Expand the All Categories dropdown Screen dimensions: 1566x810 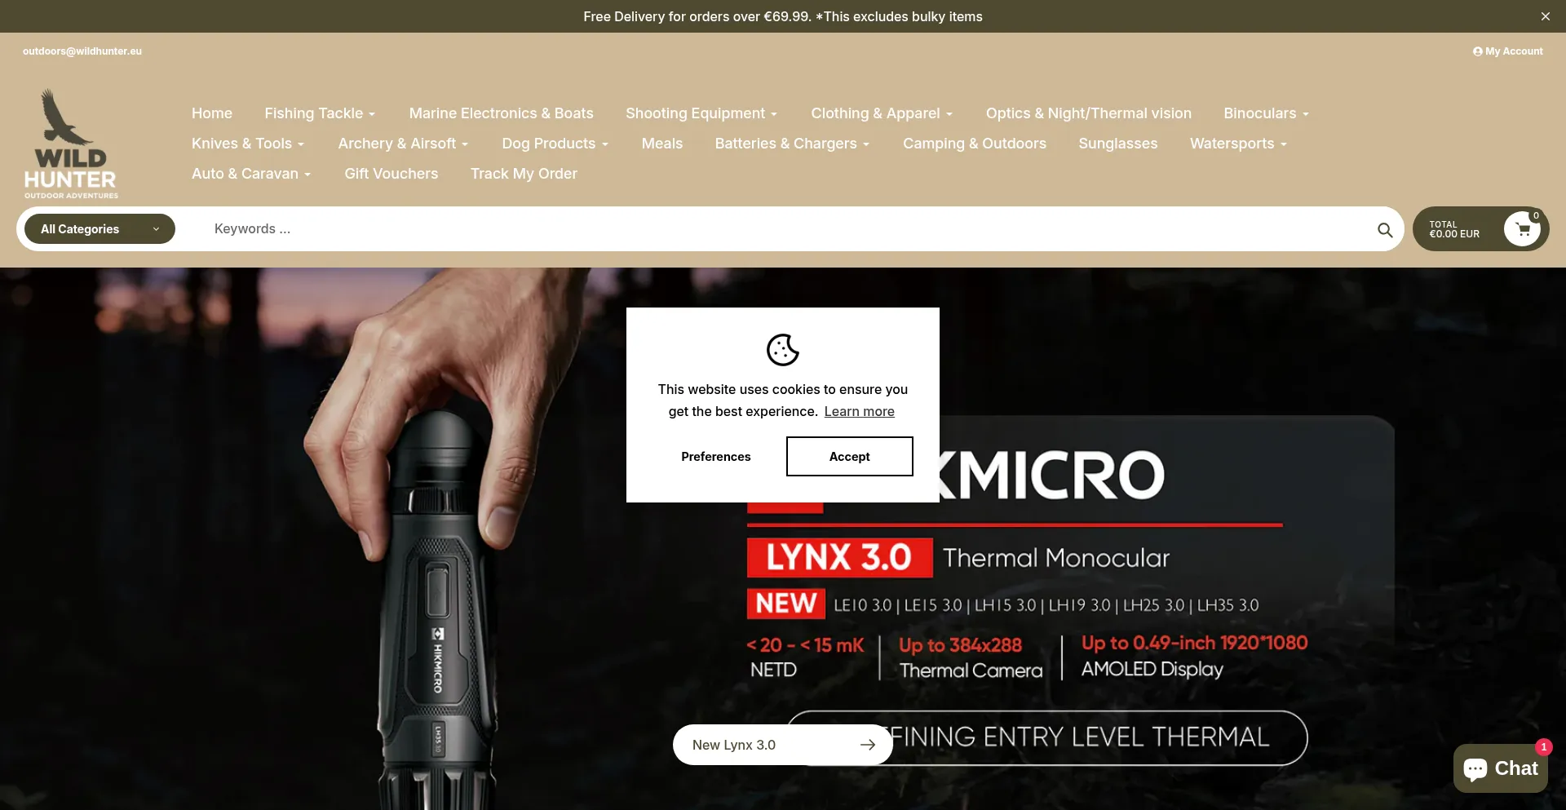point(100,229)
